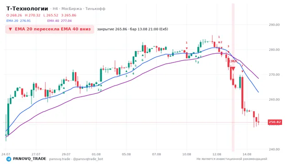This screenshot has width=292, height=164.
Task: Click the 24.07 date axis label
Action: coord(5,154)
